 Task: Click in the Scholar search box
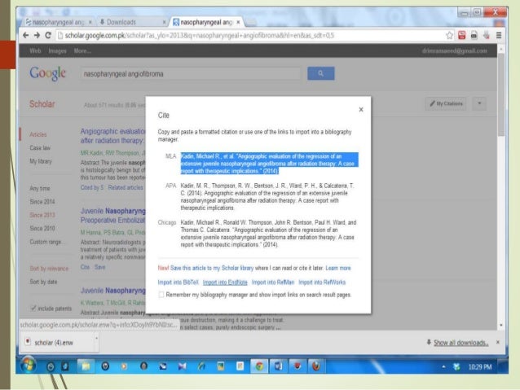click(x=190, y=73)
